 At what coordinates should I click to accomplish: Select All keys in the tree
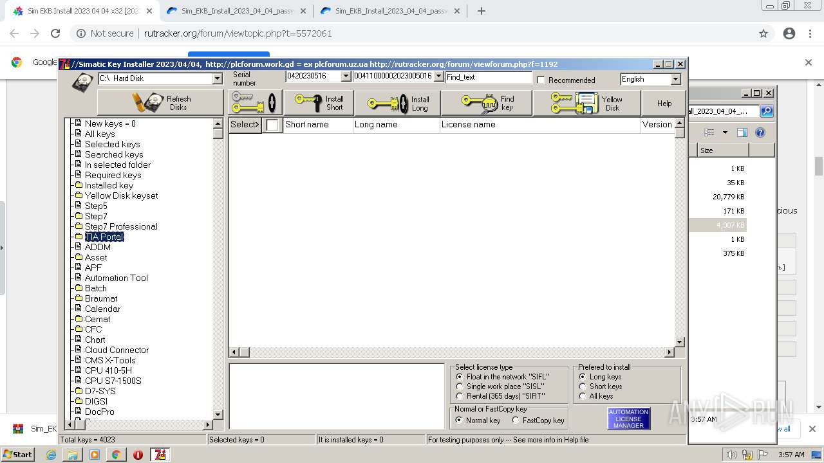tap(100, 134)
